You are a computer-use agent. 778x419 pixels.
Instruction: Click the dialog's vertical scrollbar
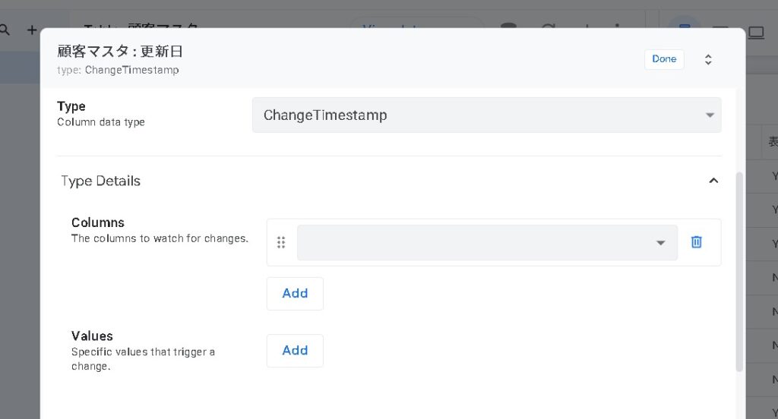pos(739,272)
